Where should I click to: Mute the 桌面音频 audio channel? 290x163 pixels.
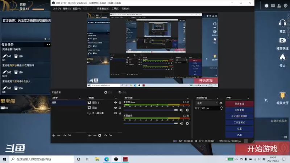pyautogui.click(x=182, y=124)
